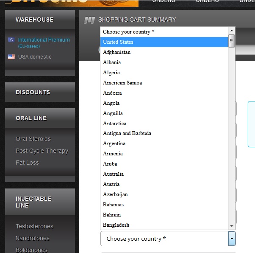Open the Oral Steroids category
This screenshot has width=255, height=253.
coord(33,139)
